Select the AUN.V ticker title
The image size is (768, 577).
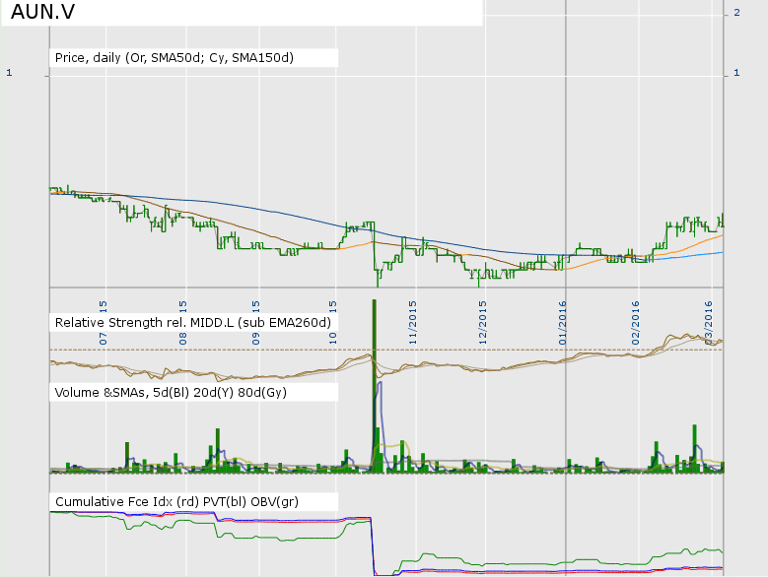coord(42,12)
